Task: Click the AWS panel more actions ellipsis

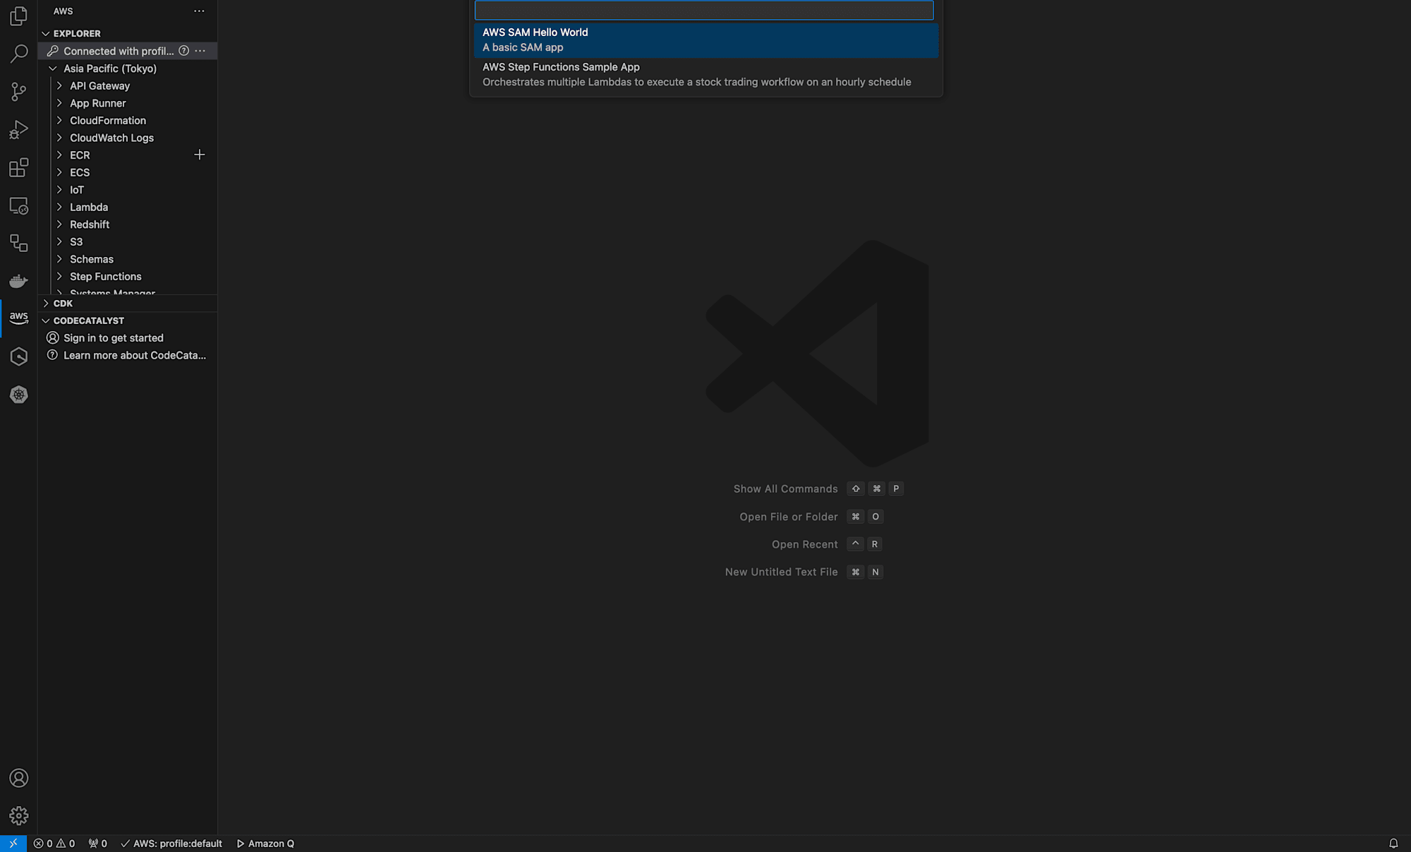Action: click(200, 11)
